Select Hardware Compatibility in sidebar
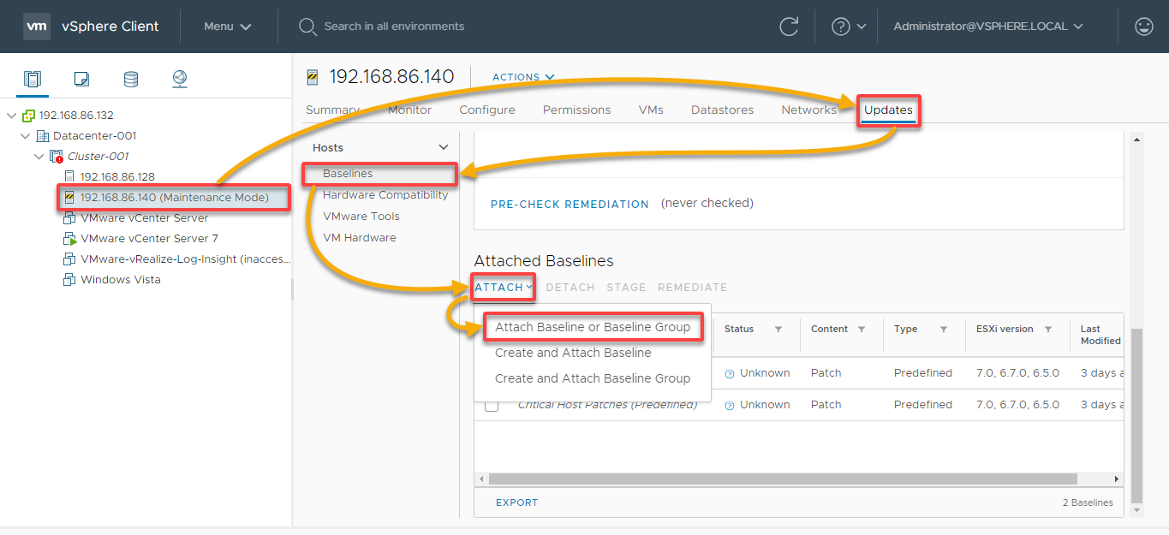This screenshot has width=1169, height=535. click(385, 195)
